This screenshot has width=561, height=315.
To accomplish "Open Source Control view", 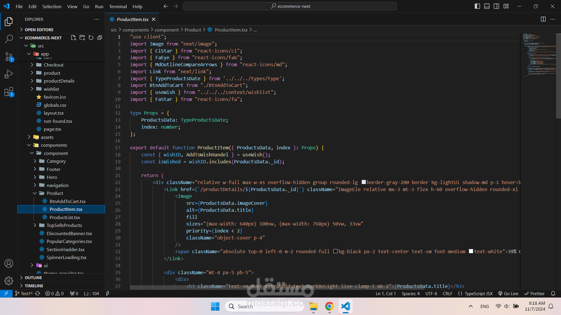I will coord(9,56).
